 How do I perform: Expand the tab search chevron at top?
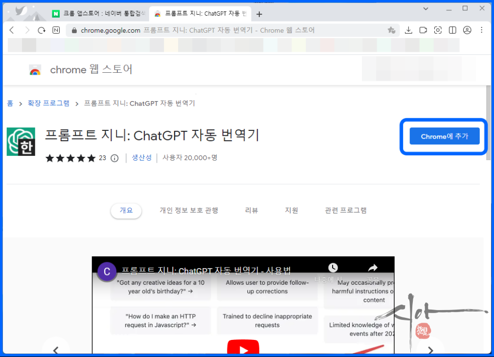[426, 9]
